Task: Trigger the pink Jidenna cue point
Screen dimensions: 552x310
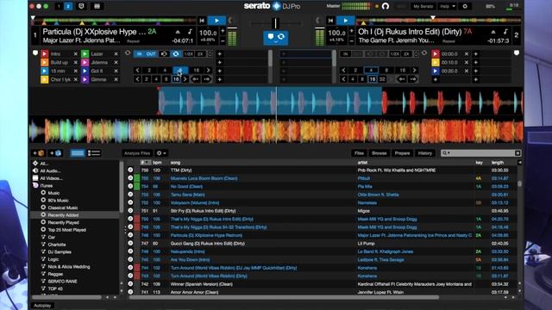Action: click(85, 63)
